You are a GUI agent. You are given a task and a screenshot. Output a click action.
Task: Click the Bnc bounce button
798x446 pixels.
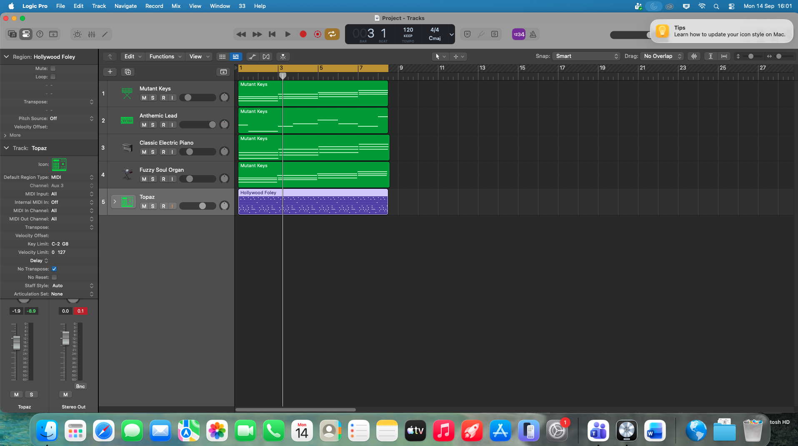(80, 386)
